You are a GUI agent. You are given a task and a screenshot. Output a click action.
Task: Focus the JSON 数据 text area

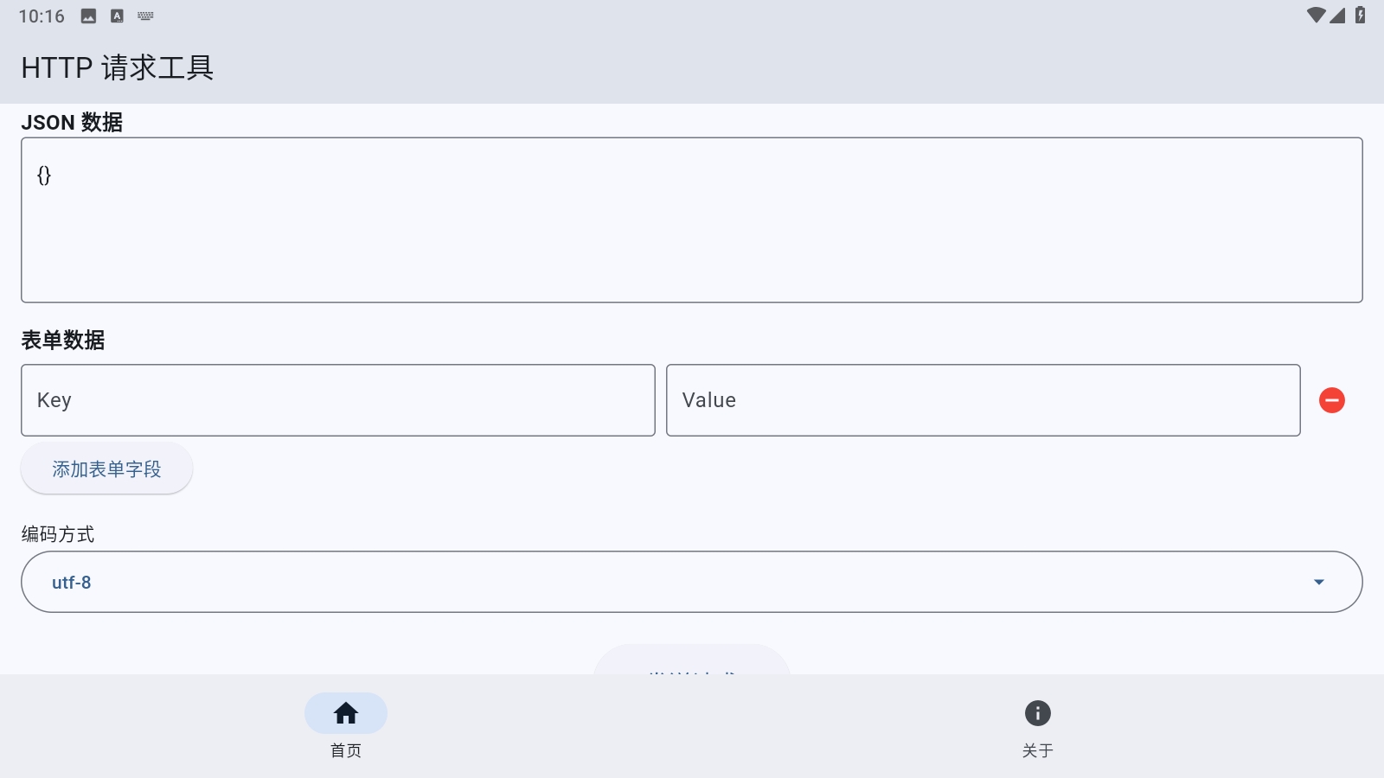pyautogui.click(x=692, y=220)
